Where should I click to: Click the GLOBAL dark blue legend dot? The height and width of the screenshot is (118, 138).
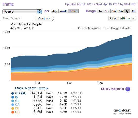tap(13, 93)
